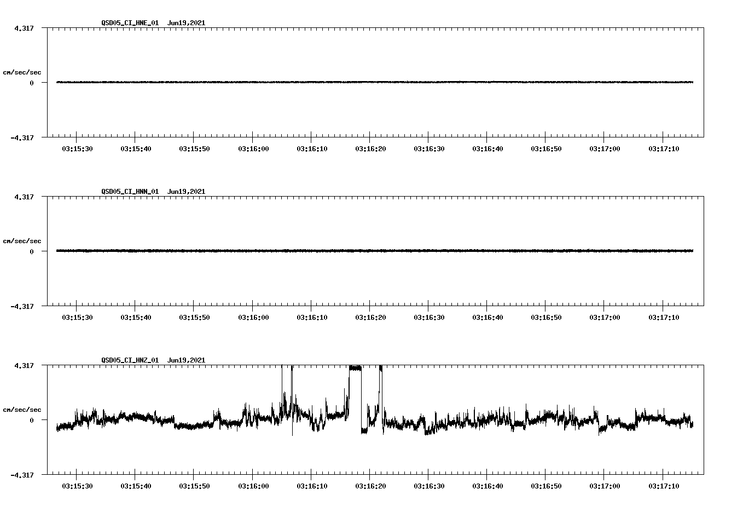Click the cm/sec/sec unit label of HNE plot
The image size is (743, 506).
(22, 72)
